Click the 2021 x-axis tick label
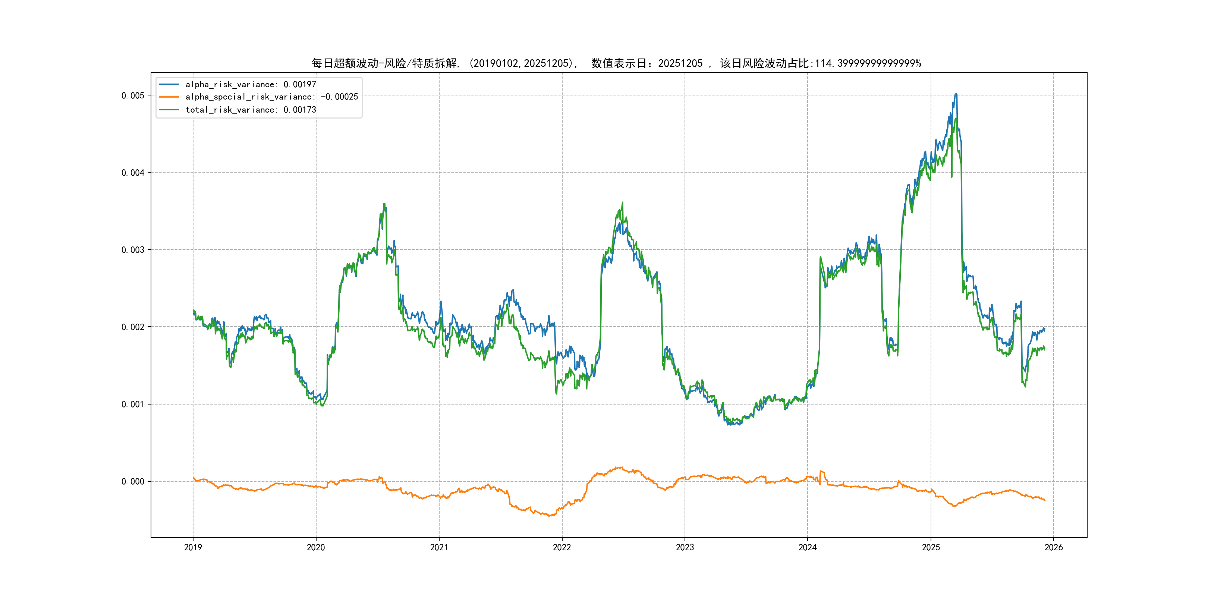This screenshot has width=1208, height=604. click(x=439, y=547)
